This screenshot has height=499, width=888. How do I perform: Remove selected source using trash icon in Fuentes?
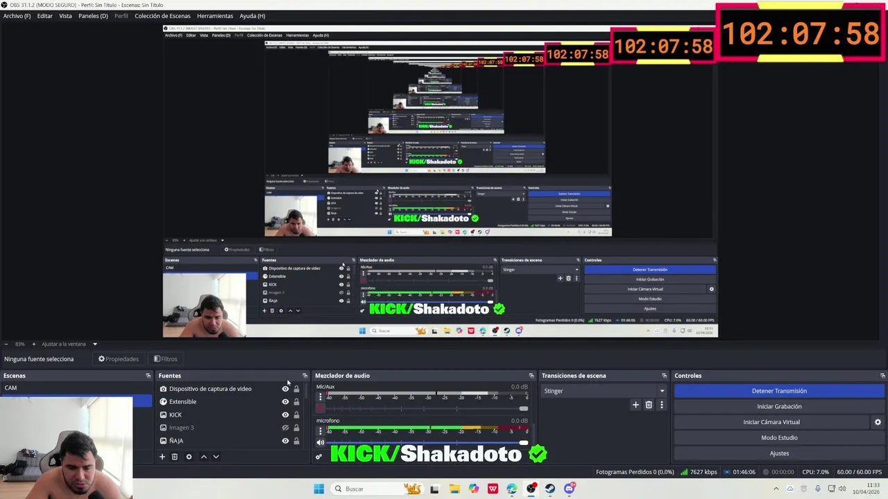[x=175, y=457]
